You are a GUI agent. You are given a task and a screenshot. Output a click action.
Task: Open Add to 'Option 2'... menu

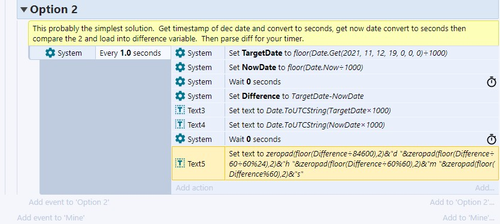click(462, 202)
